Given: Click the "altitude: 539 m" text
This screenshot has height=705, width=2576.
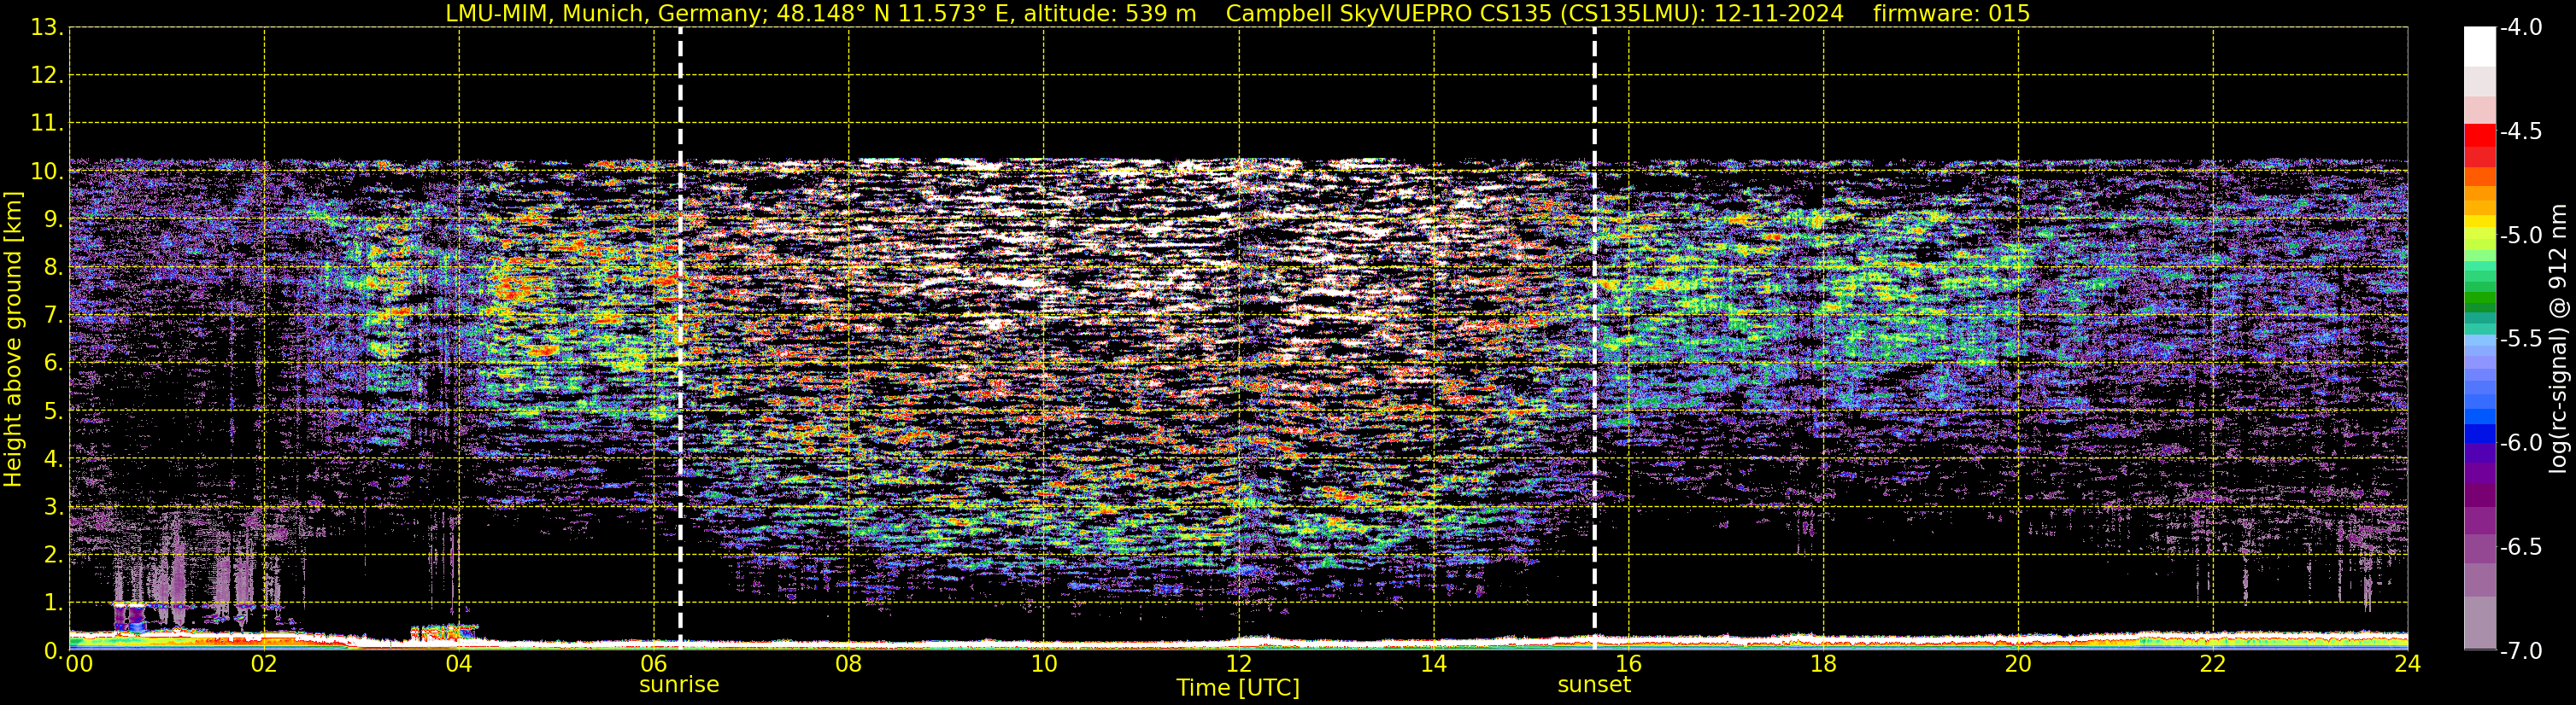Looking at the screenshot, I should [1109, 13].
